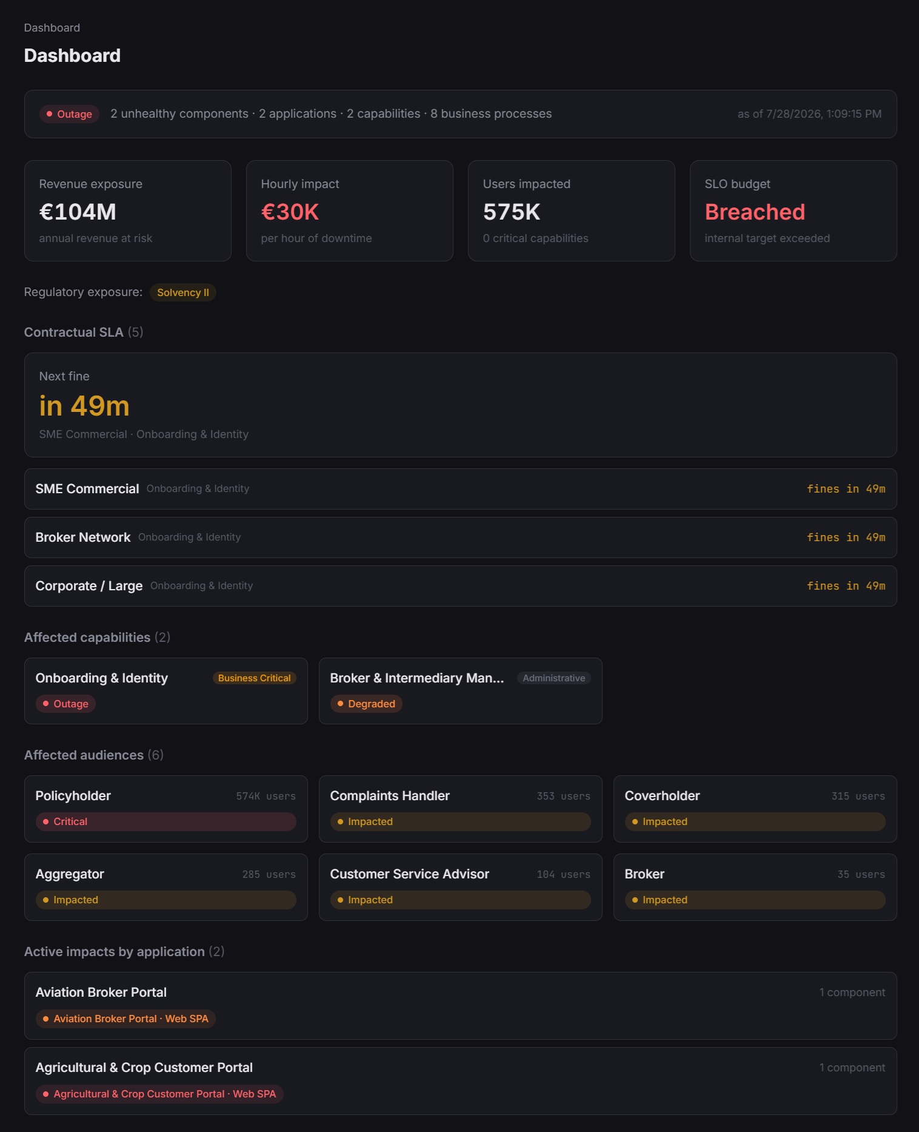Open the Broker Network SLA row
This screenshot has height=1132, width=919.
coord(461,537)
